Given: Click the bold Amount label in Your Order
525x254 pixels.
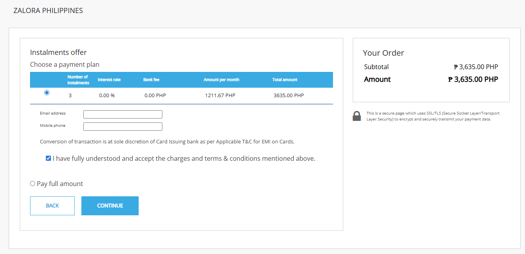Looking at the screenshot, I should [377, 79].
